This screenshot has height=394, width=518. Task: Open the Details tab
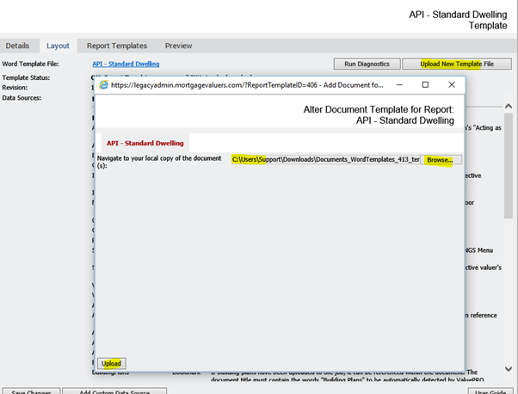(x=17, y=46)
